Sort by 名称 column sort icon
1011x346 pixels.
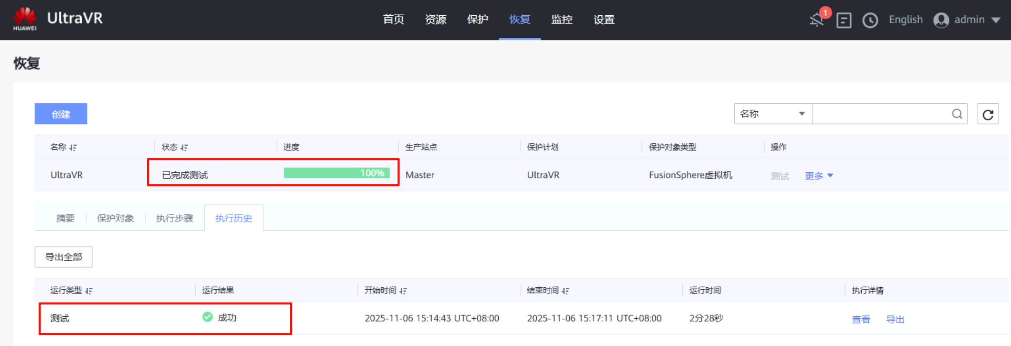(73, 148)
